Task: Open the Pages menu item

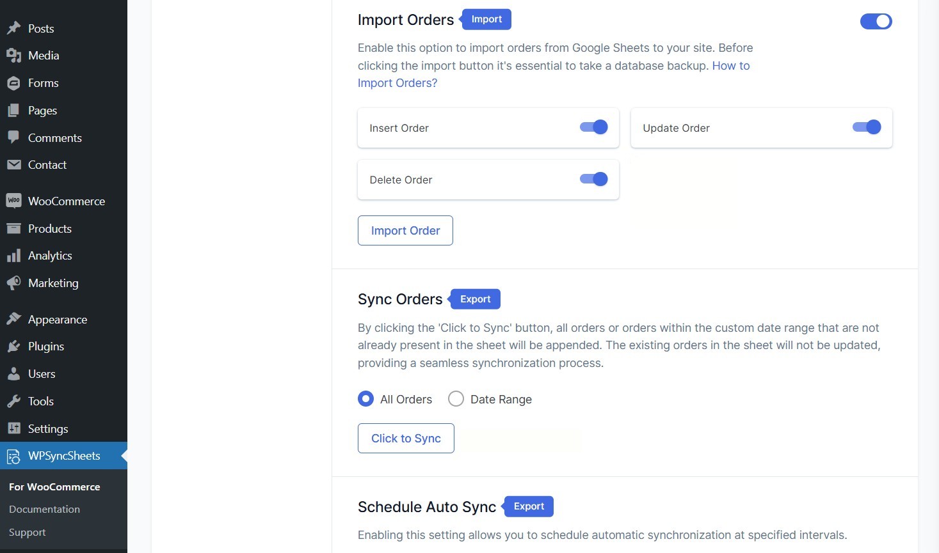Action: click(x=63, y=111)
